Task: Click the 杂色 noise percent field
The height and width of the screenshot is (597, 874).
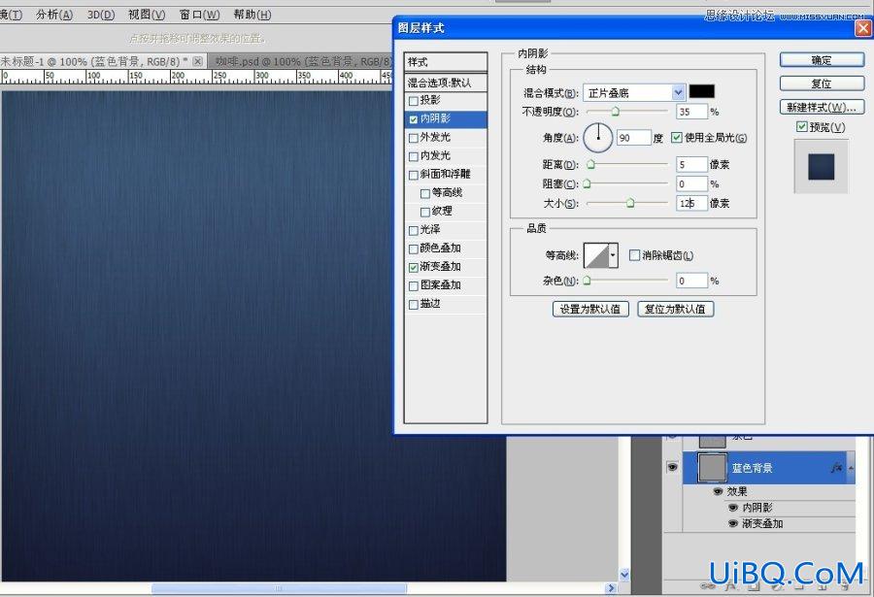Action: click(x=691, y=281)
